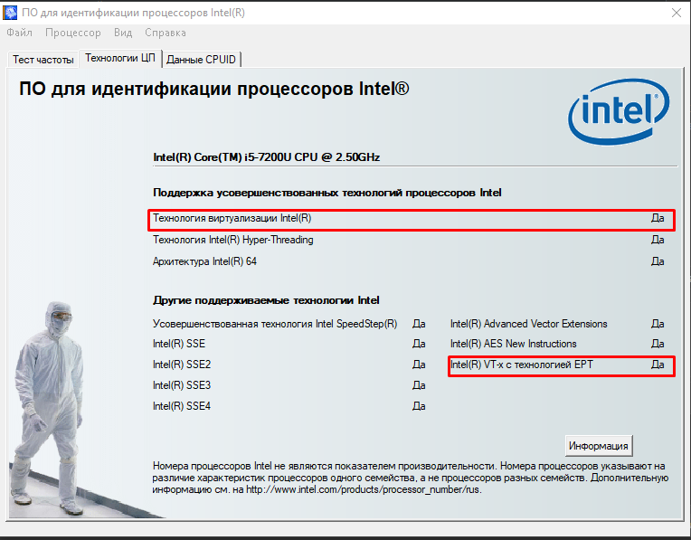The width and height of the screenshot is (691, 540).
Task: Click the Intel(R) Core(TM) i5-7200U processor name
Action: pyautogui.click(x=266, y=157)
